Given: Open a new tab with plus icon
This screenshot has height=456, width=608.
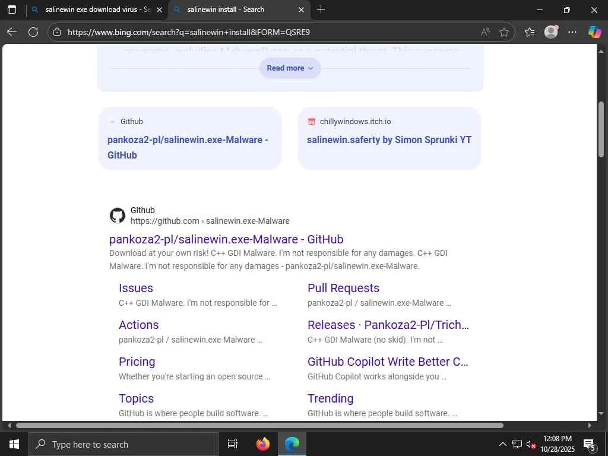Looking at the screenshot, I should (x=321, y=9).
